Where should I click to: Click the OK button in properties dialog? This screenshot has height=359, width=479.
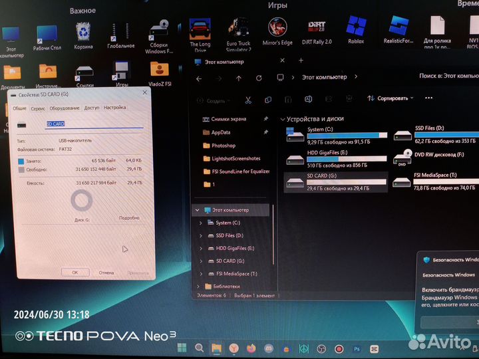pyautogui.click(x=75, y=273)
